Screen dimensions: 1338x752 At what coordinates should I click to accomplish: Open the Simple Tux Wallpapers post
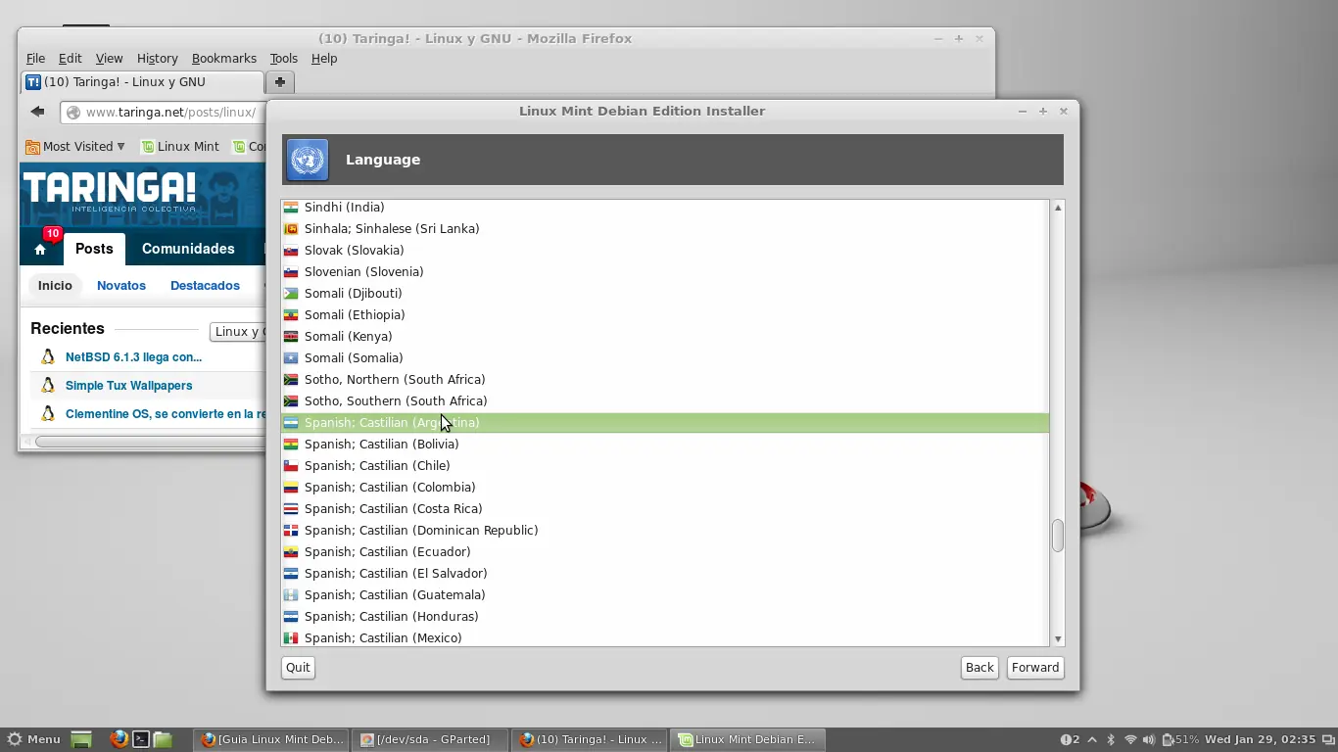128,386
